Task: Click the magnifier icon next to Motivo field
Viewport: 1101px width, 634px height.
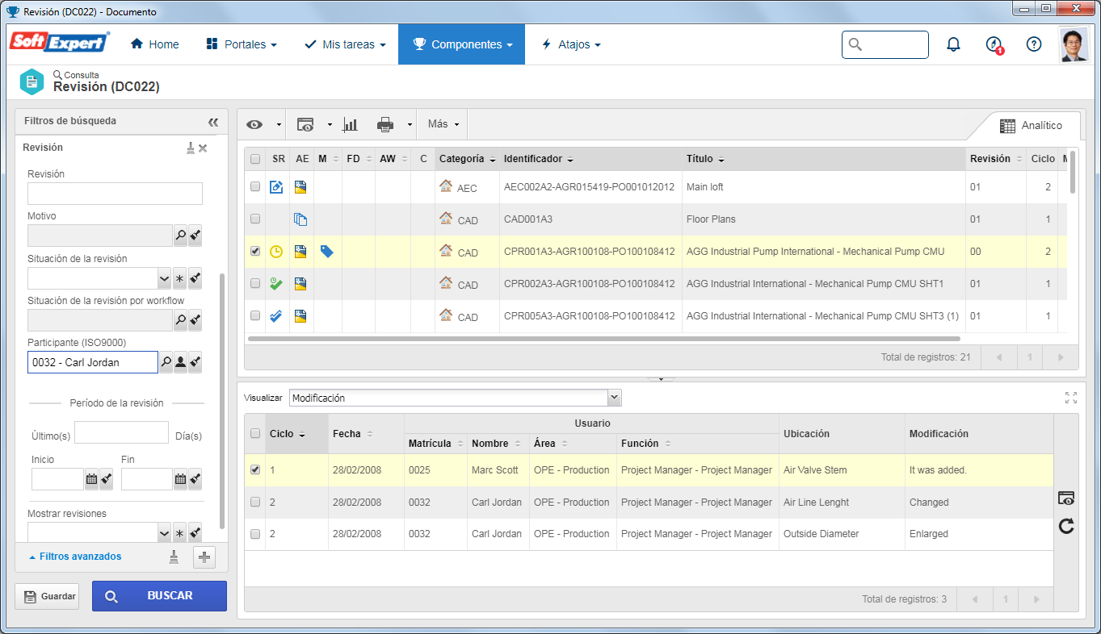Action: coord(181,236)
